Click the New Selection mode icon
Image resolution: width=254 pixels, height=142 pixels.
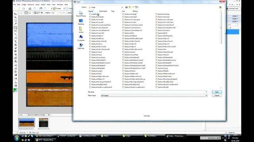point(35,13)
